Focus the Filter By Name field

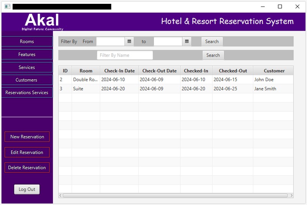point(125,55)
